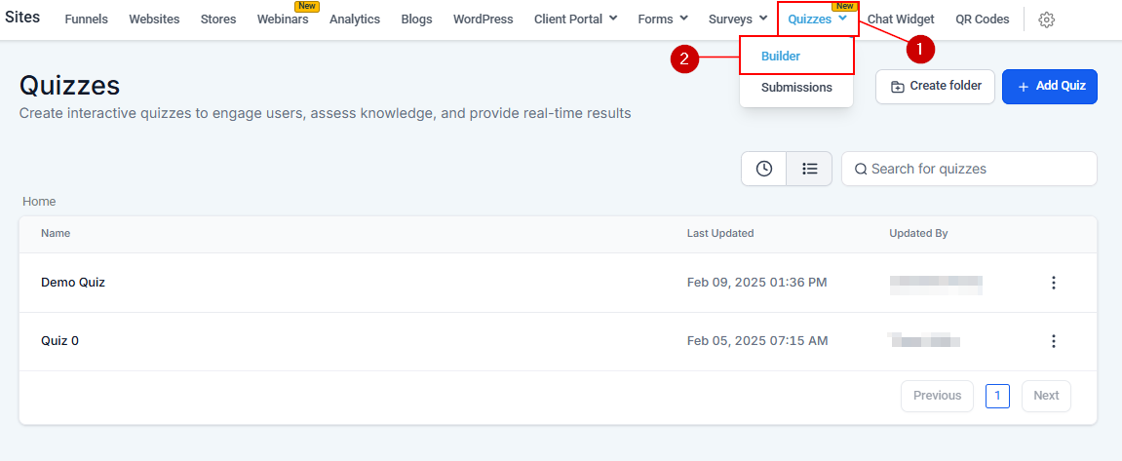Image resolution: width=1122 pixels, height=461 pixels.
Task: Click the Last Updated column header
Action: 719,233
